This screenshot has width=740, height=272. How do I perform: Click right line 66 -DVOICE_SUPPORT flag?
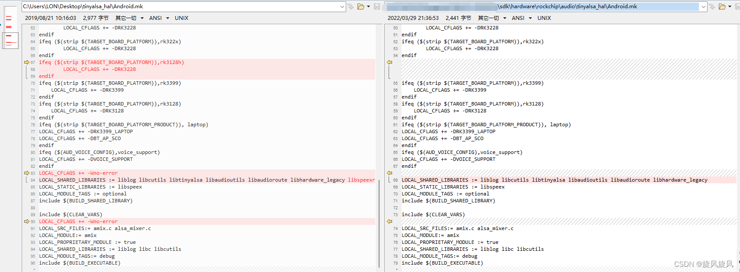(448, 159)
